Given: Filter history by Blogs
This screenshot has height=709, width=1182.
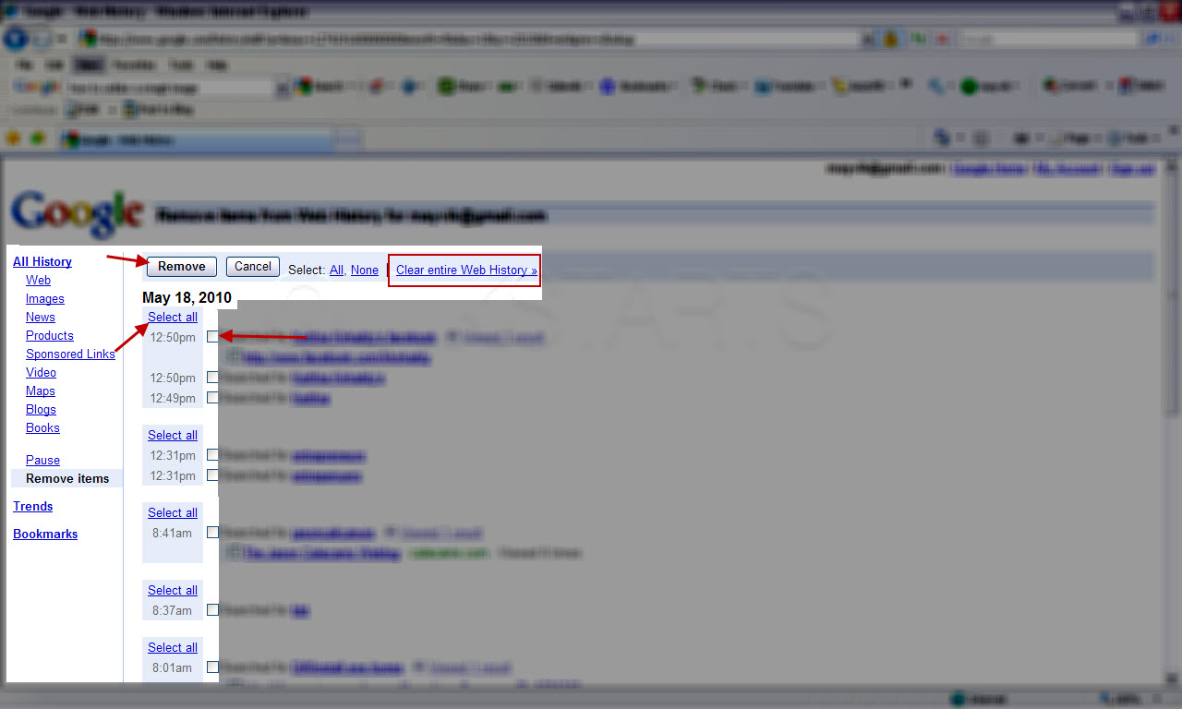Looking at the screenshot, I should tap(41, 410).
